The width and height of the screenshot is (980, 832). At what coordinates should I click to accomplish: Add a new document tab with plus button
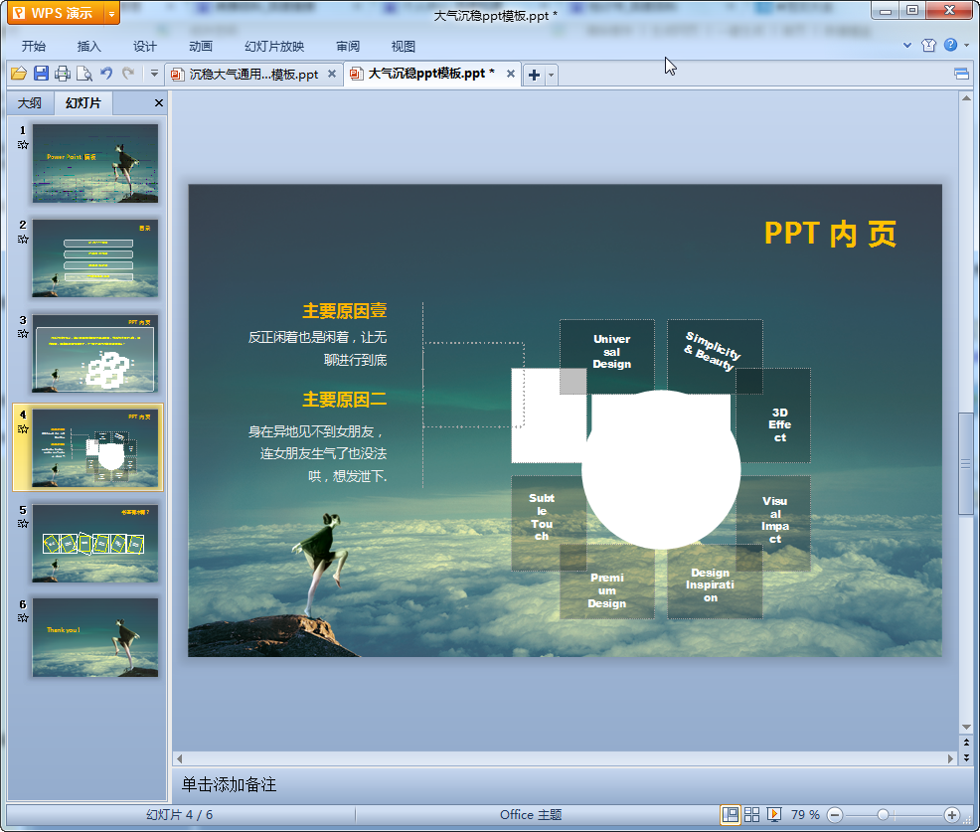[535, 75]
